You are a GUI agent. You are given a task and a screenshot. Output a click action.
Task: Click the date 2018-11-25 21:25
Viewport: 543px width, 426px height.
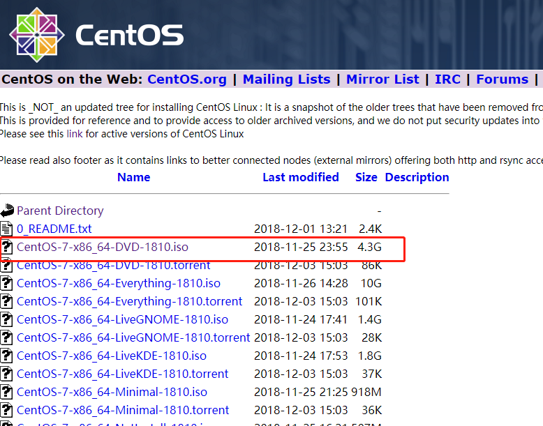pos(301,392)
